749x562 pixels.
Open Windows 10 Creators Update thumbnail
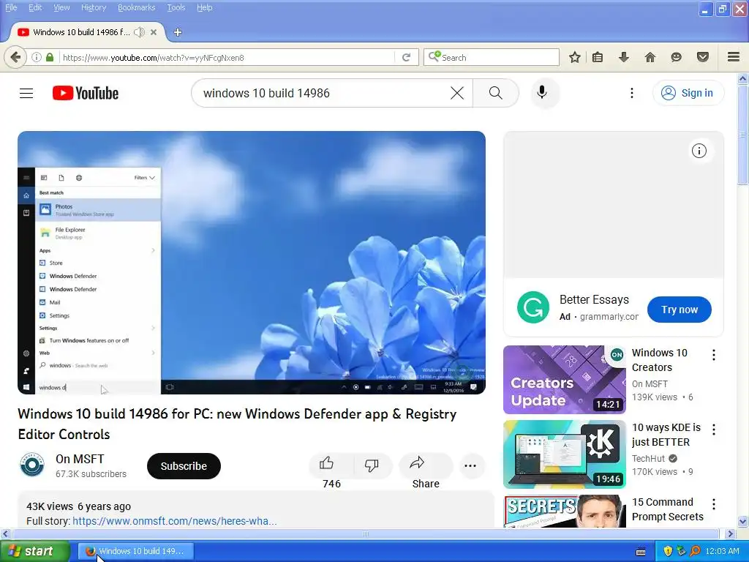565,380
